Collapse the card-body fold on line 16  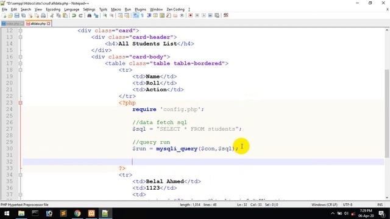pos(20,57)
